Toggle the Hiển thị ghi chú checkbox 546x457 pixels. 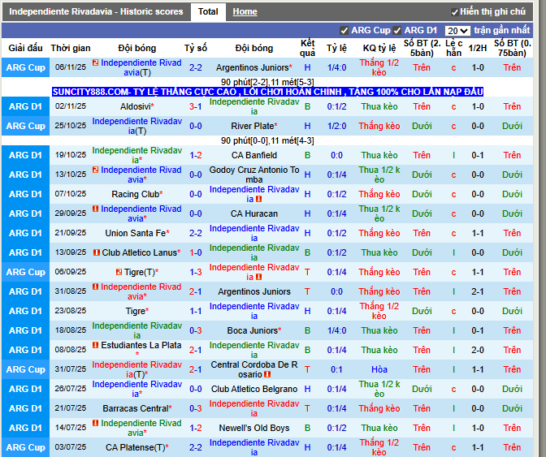coord(454,12)
